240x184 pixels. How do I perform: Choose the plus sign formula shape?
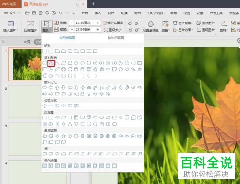45,105
